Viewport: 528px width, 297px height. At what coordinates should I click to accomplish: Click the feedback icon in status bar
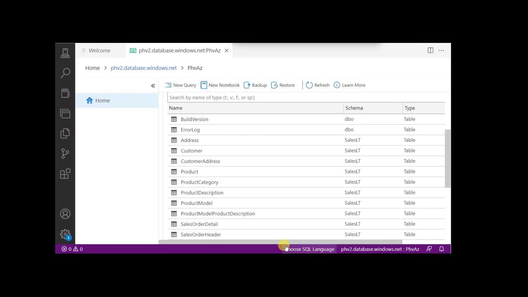click(x=429, y=249)
